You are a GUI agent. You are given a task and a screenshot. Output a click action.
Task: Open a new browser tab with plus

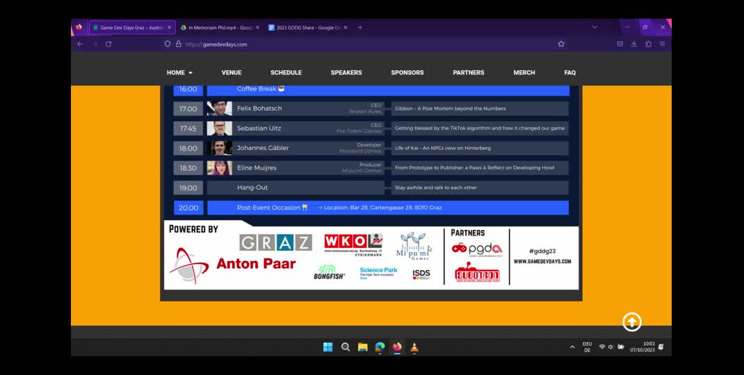click(x=360, y=28)
